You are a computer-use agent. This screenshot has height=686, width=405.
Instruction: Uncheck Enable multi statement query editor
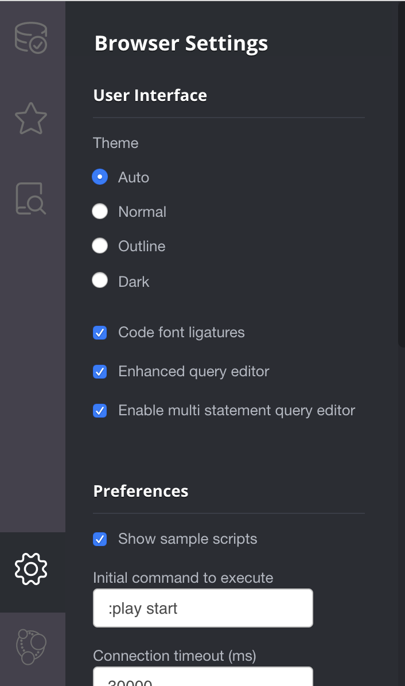click(x=100, y=410)
